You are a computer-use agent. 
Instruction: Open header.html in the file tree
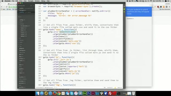tap(24, 32)
